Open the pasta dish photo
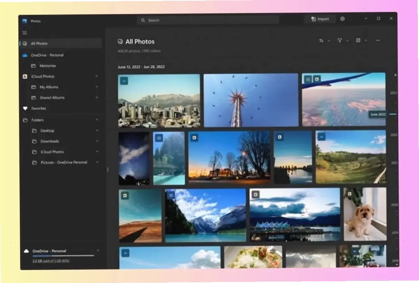Viewport: 419px width, 283px height. (253, 257)
